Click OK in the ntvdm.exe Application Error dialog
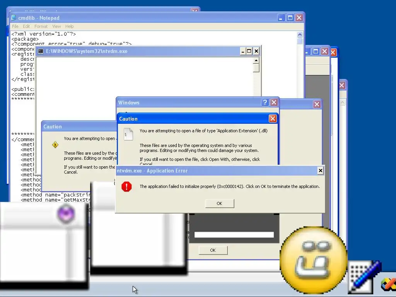The height and width of the screenshot is (297, 396). 220,203
